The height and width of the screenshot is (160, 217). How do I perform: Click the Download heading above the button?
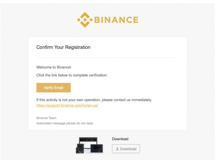coord(120,139)
